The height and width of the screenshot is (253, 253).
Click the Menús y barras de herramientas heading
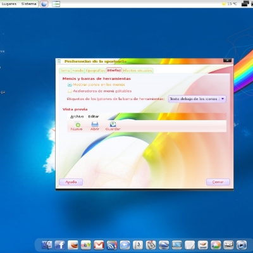point(97,78)
